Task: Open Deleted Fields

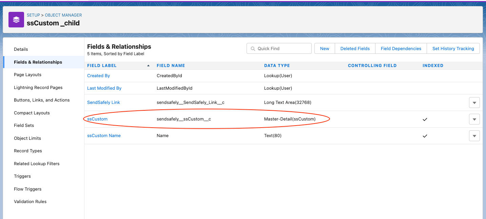Action: 355,49
